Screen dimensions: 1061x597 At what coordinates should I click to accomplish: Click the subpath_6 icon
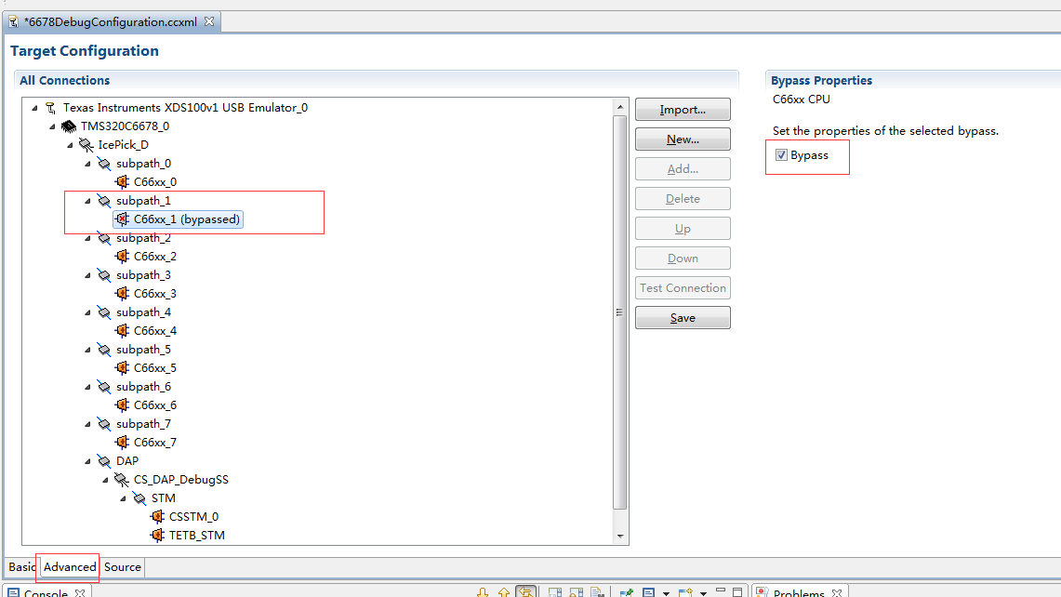(103, 387)
